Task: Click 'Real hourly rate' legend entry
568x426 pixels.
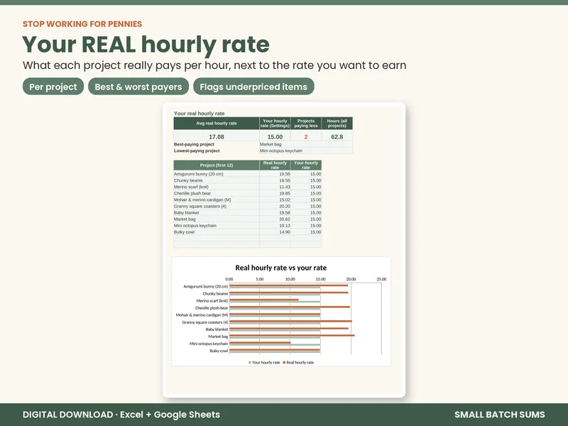Action: 298,362
